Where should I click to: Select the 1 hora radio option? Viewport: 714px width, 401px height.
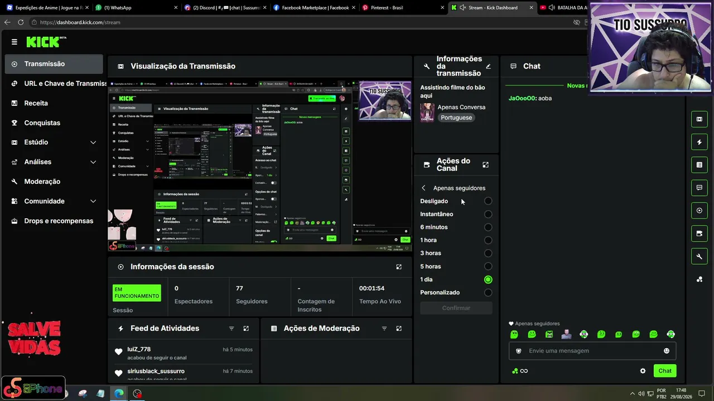click(488, 240)
